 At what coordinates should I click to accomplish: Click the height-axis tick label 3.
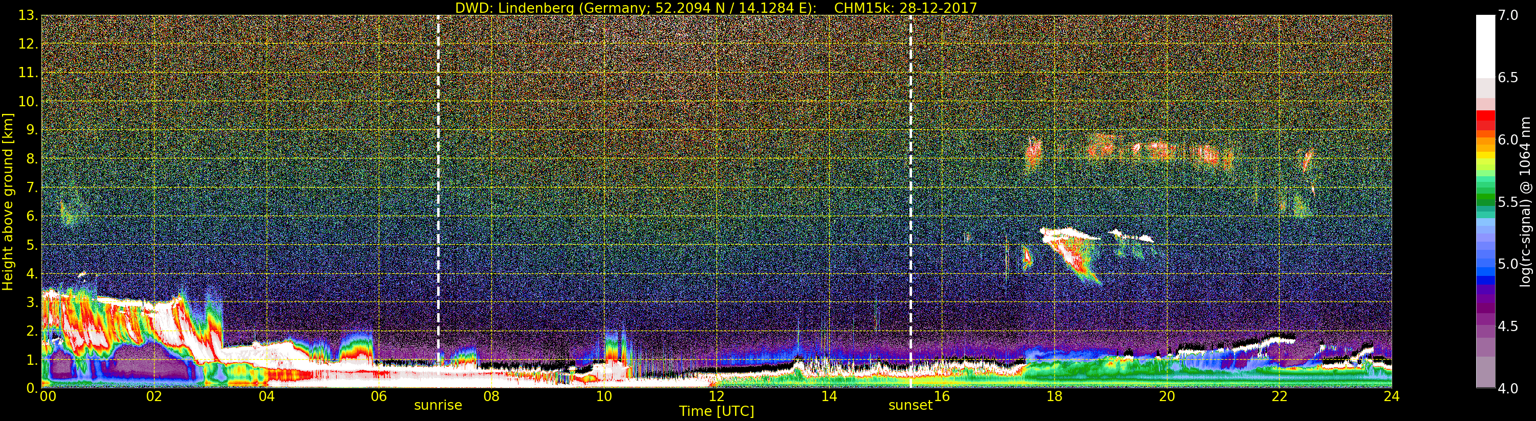[31, 302]
